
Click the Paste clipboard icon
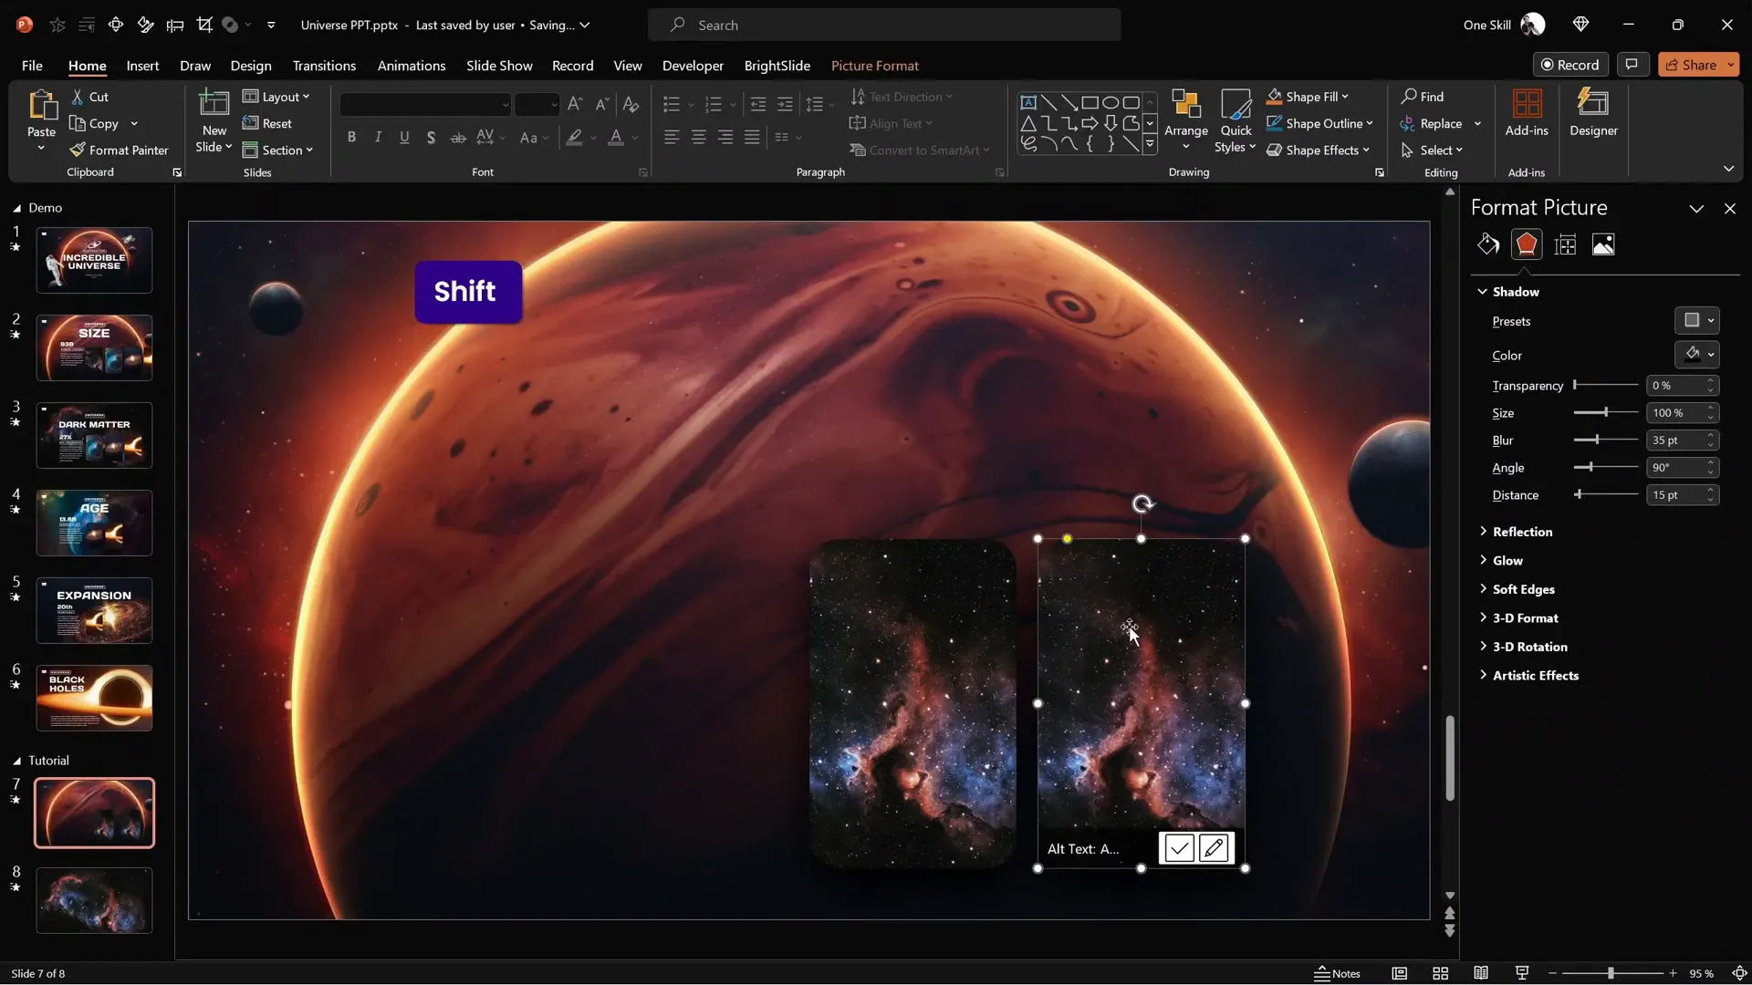(41, 106)
